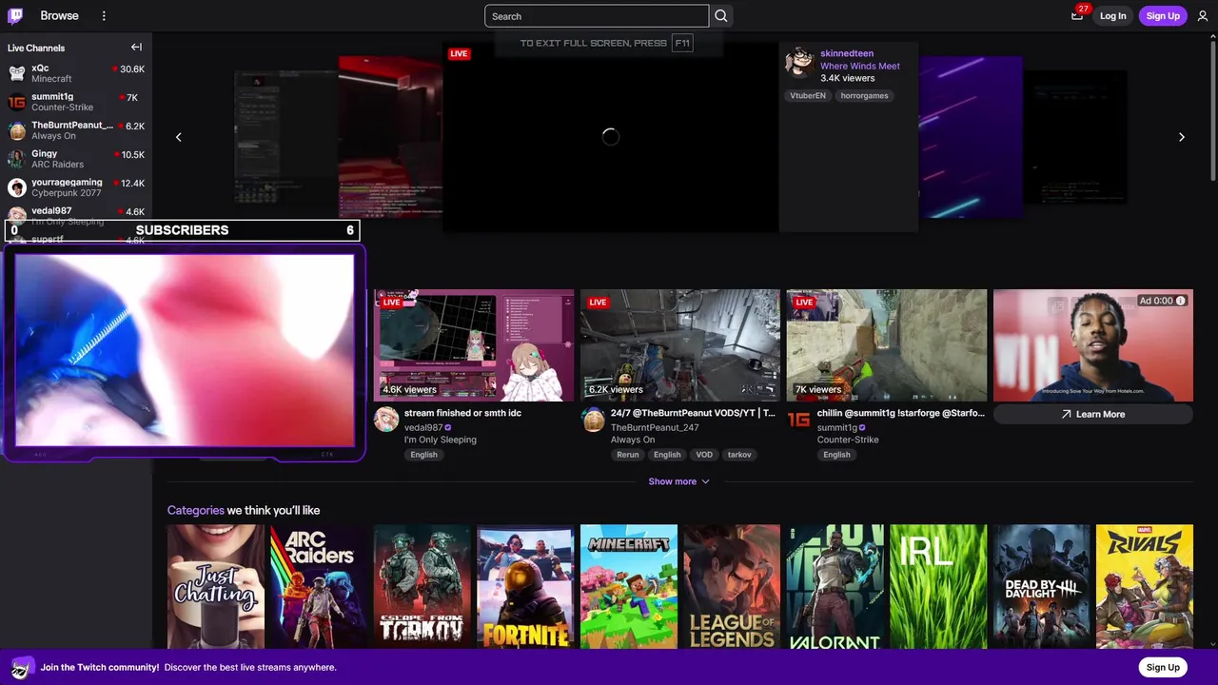Open 'stream finished or smth idc' title
1218x685 pixels.
coord(462,413)
